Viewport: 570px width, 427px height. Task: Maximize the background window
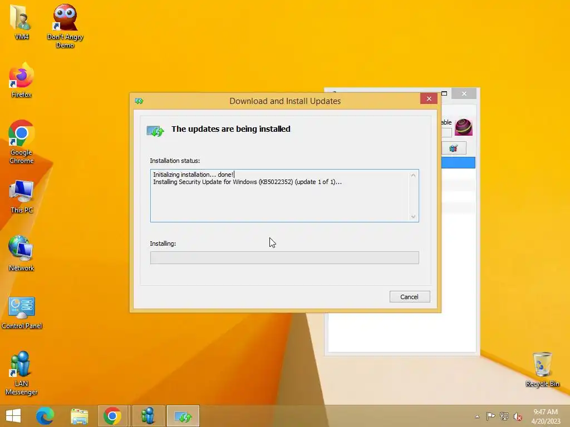tap(444, 93)
